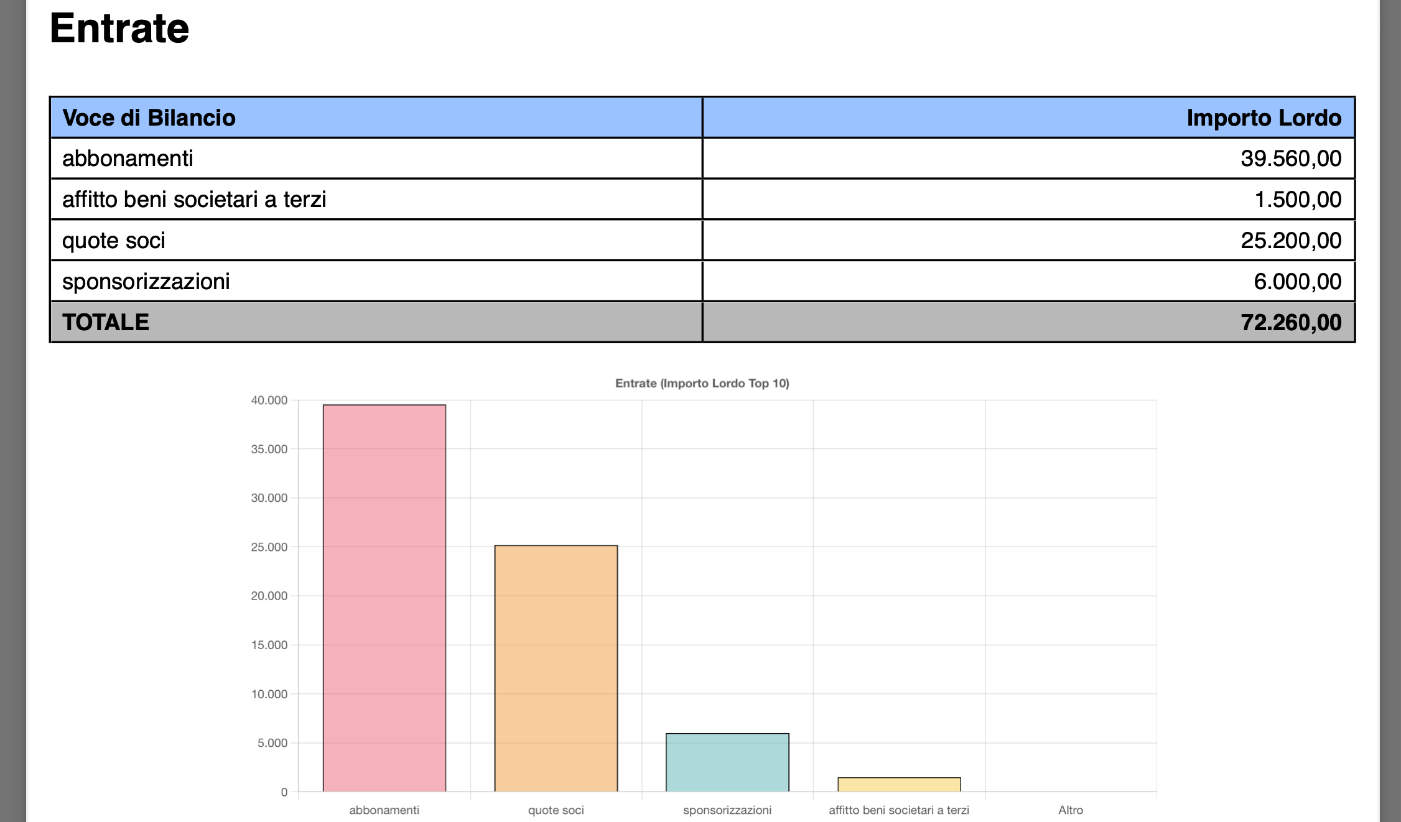The image size is (1401, 822).
Task: Click the Entrate page heading
Action: click(119, 29)
